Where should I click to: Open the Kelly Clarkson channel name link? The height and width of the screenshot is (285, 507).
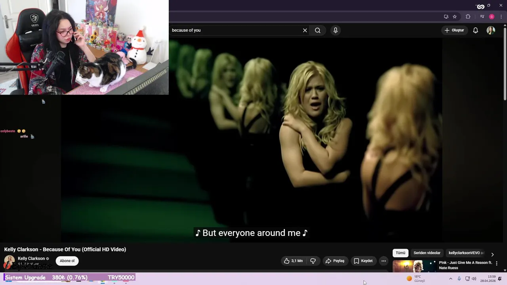tap(31, 258)
